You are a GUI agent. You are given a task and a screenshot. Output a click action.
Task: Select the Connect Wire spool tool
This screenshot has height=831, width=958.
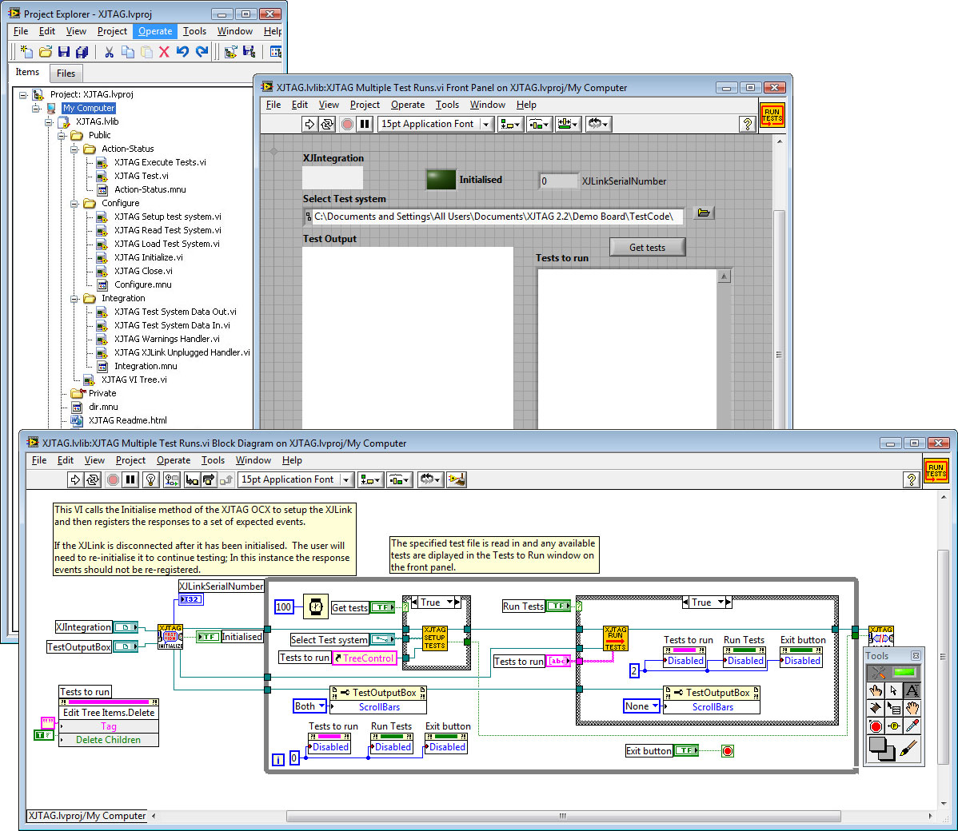[x=876, y=708]
